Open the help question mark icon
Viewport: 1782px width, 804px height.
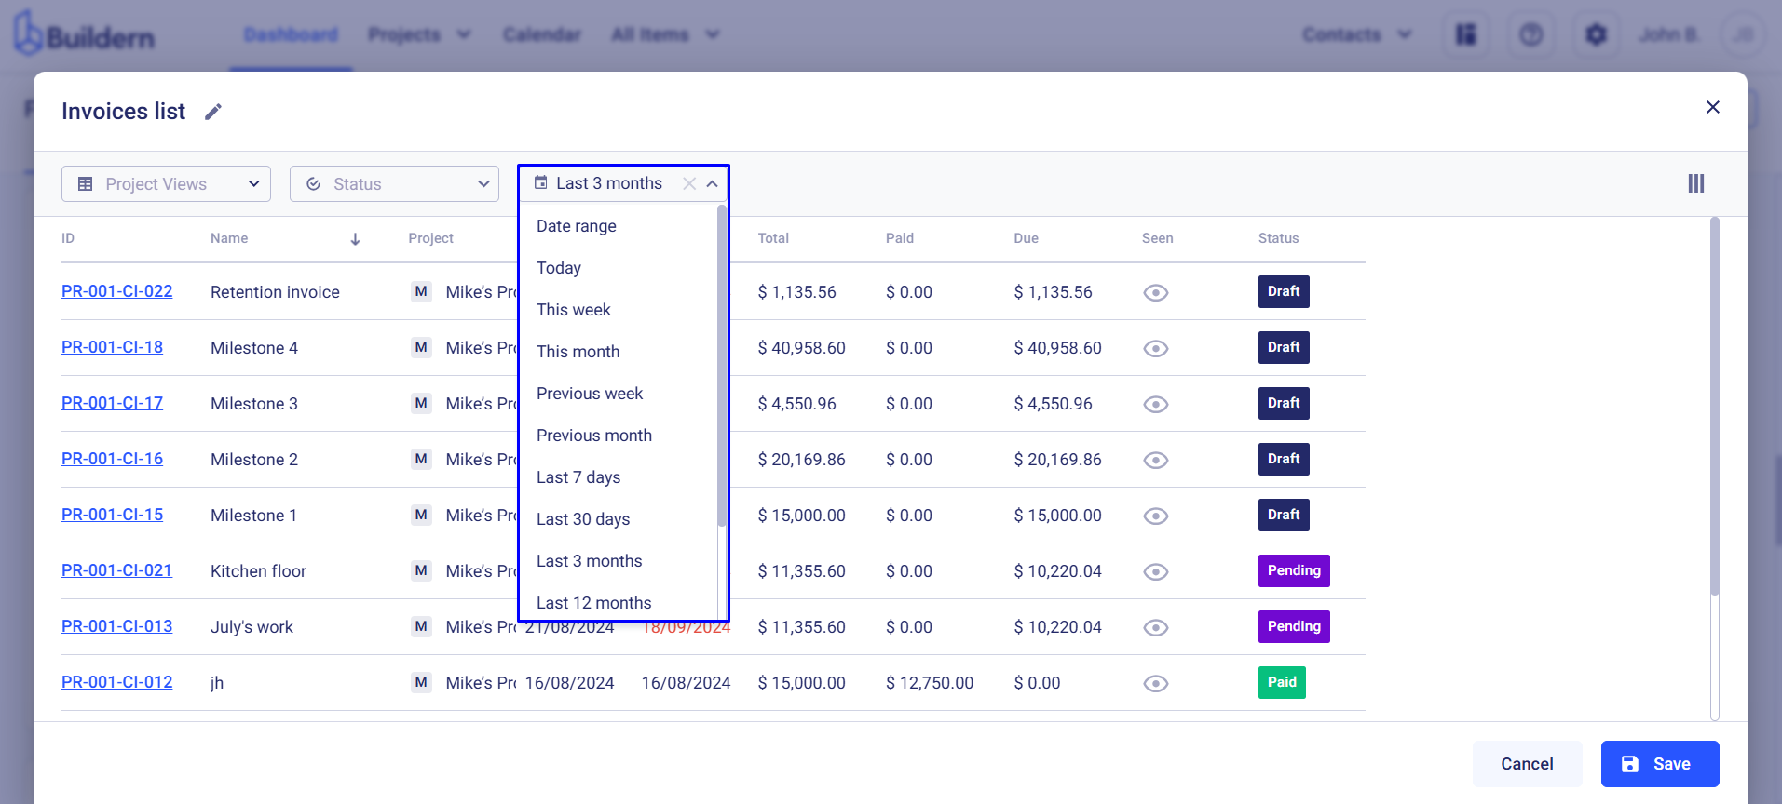pos(1531,34)
